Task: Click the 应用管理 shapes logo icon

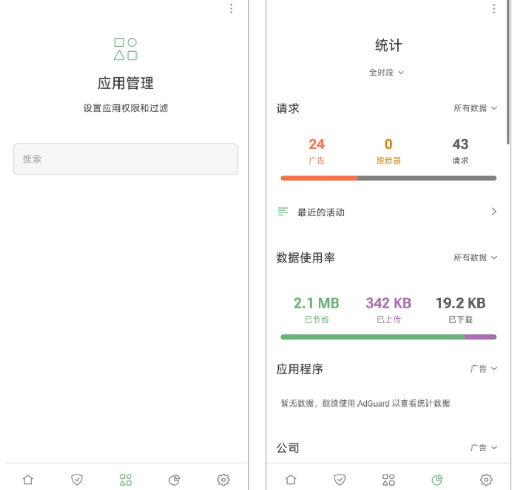Action: [126, 49]
